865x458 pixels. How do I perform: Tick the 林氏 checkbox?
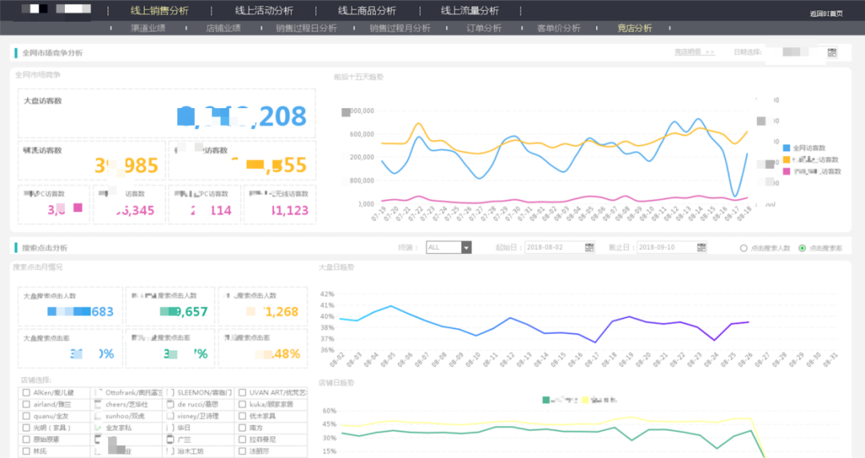click(26, 452)
